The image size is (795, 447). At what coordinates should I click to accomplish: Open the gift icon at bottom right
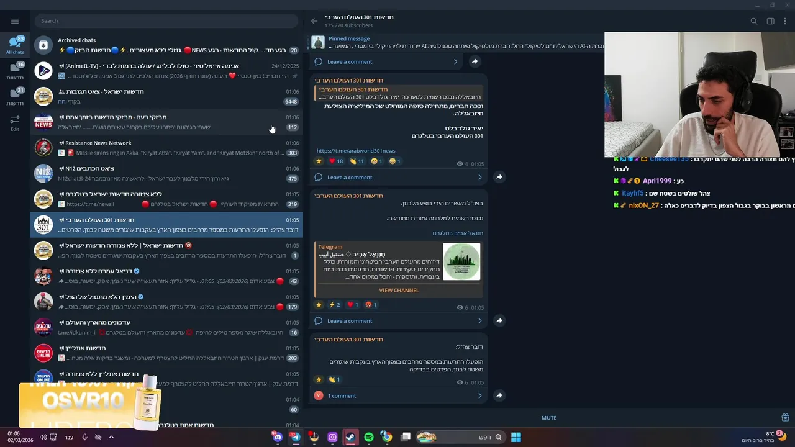(785, 417)
